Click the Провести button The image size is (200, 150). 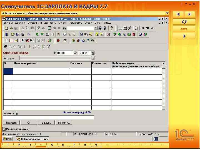tap(11, 123)
